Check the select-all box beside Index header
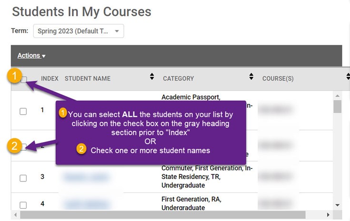350x221 pixels. click(x=24, y=80)
